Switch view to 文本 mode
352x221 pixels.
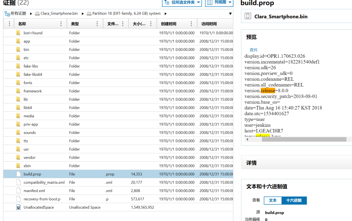(x=273, y=200)
